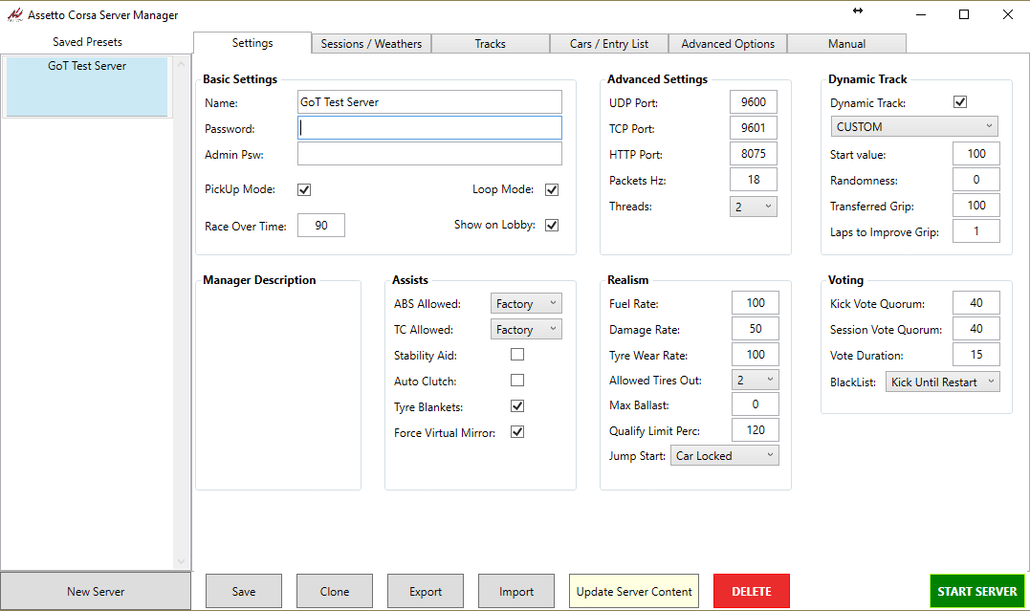This screenshot has height=611, width=1030.
Task: Minimize the Server Manager window
Action: pos(921,14)
